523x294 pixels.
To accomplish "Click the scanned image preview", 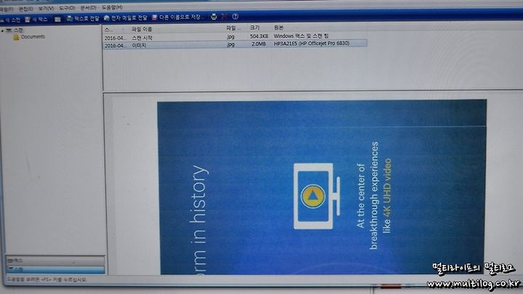I will point(322,187).
